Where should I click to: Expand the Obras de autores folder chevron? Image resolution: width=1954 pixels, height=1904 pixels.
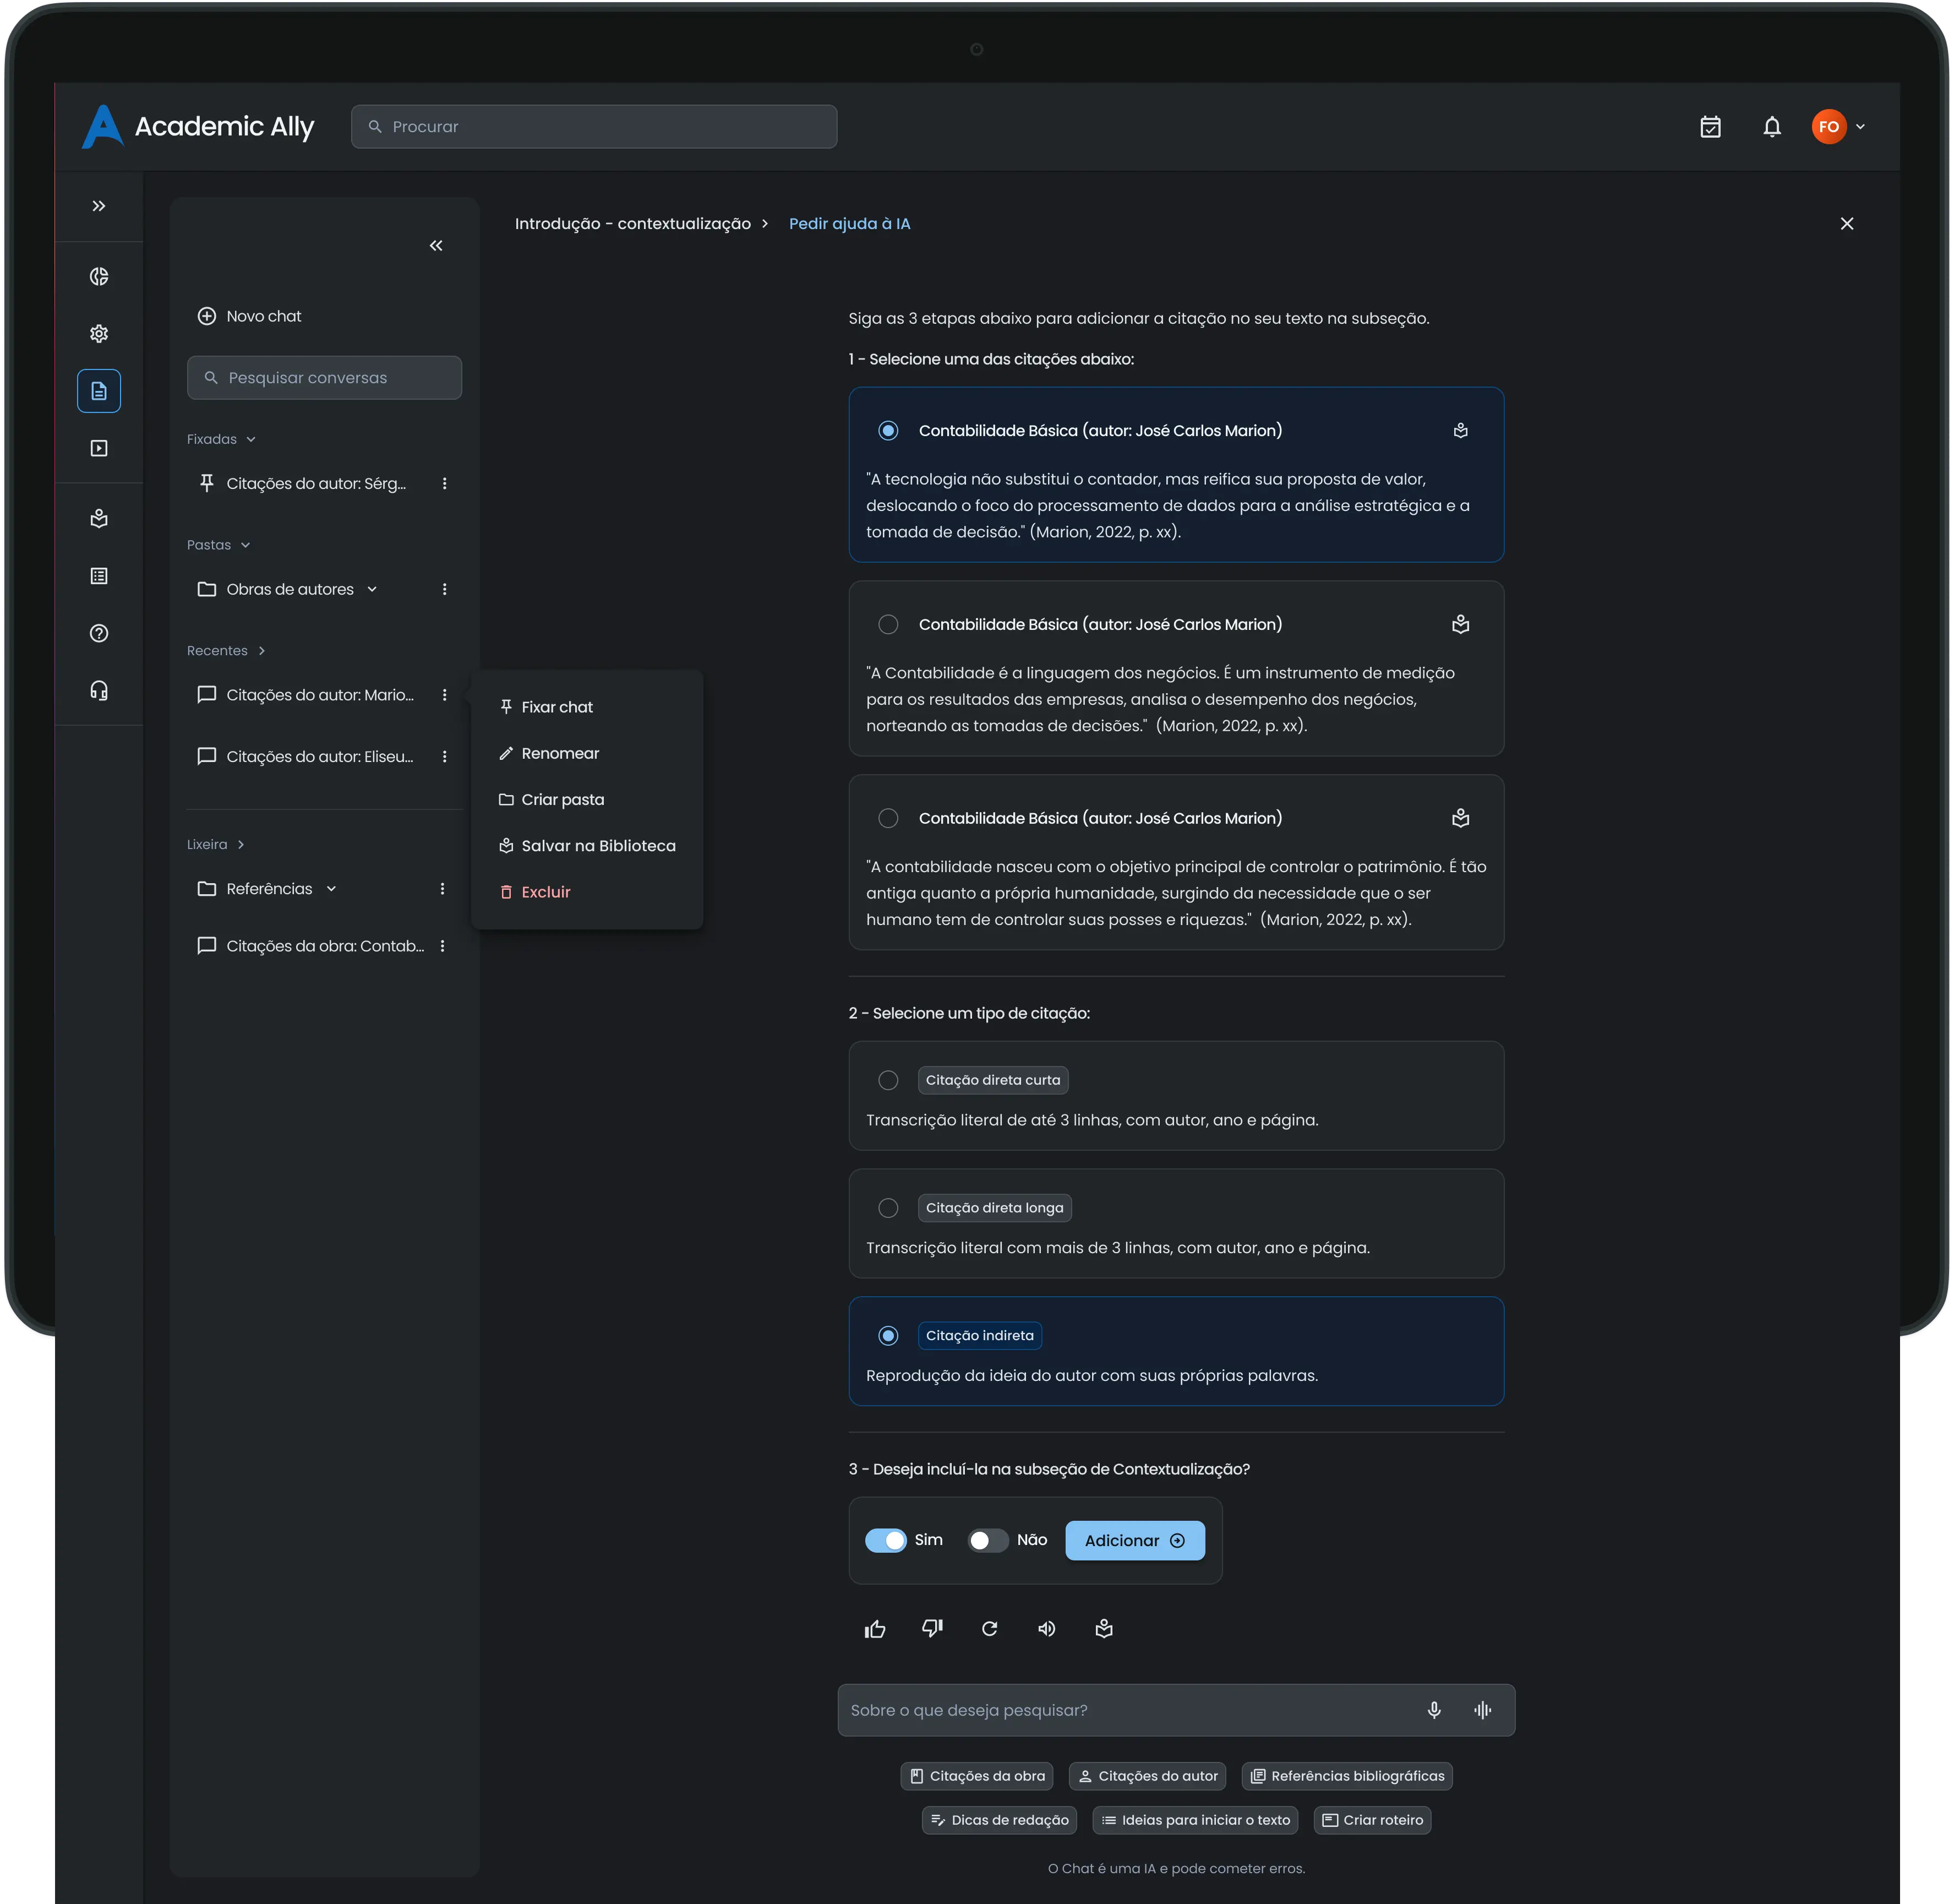372,590
